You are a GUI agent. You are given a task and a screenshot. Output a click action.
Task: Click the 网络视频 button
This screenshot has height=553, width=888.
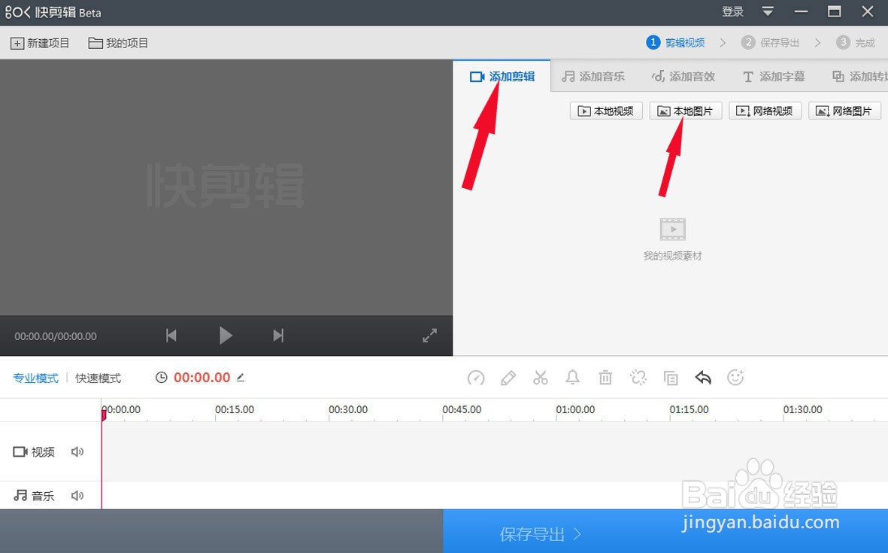point(765,111)
